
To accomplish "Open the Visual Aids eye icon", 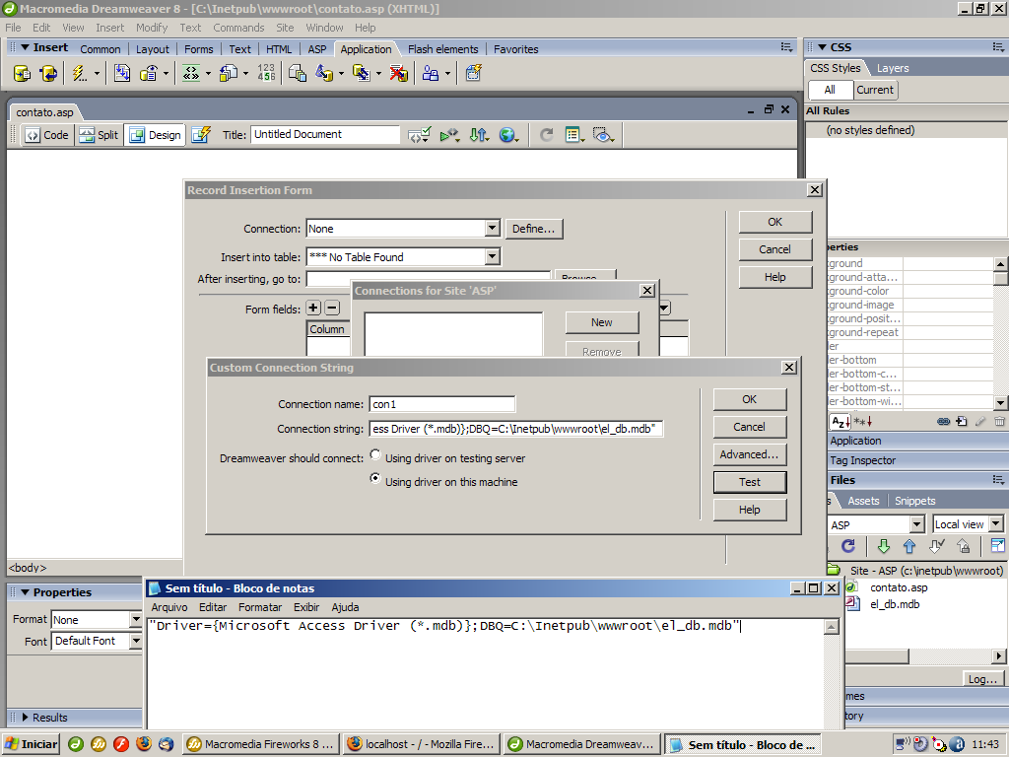I will pyautogui.click(x=603, y=135).
